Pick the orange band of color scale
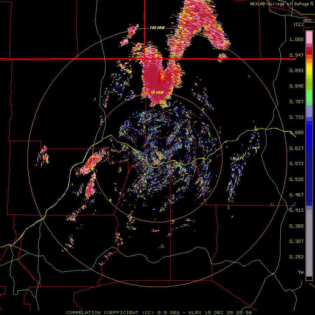The width and height of the screenshot is (315, 315). (x=309, y=61)
